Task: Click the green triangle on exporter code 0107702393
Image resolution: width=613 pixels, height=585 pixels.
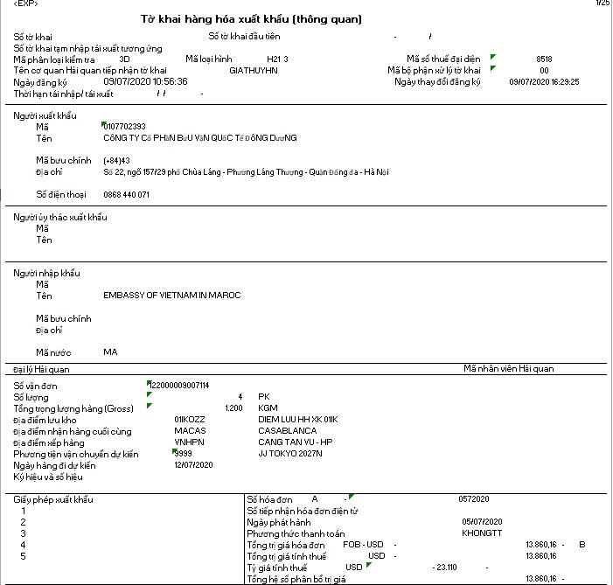Action: pos(104,124)
